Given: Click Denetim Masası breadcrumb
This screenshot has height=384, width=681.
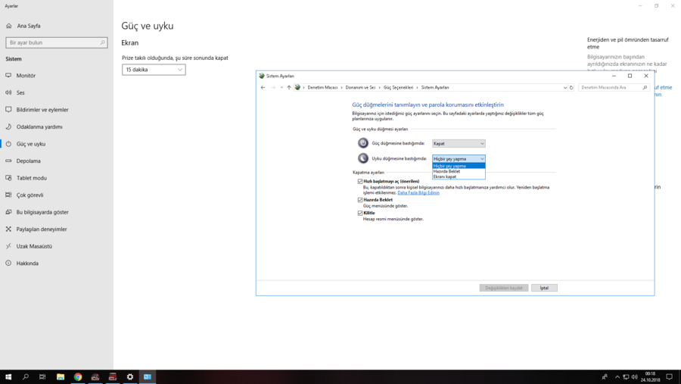Looking at the screenshot, I should [x=322, y=87].
